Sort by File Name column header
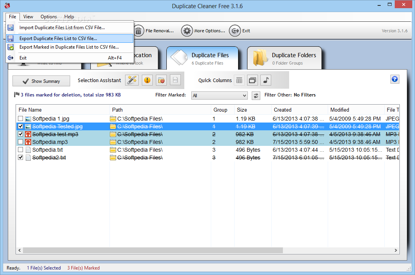The height and width of the screenshot is (275, 415). click(63, 110)
